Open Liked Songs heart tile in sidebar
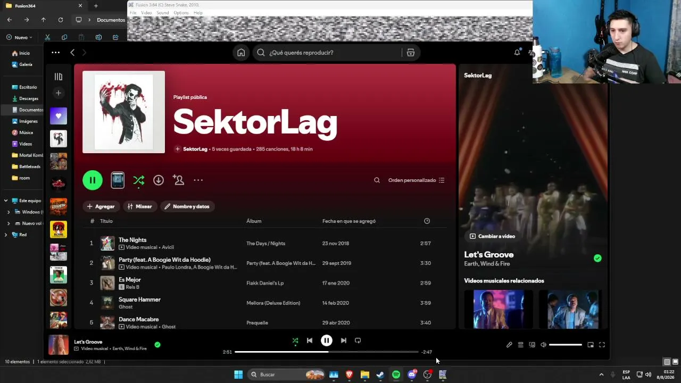The width and height of the screenshot is (681, 383). 59,116
